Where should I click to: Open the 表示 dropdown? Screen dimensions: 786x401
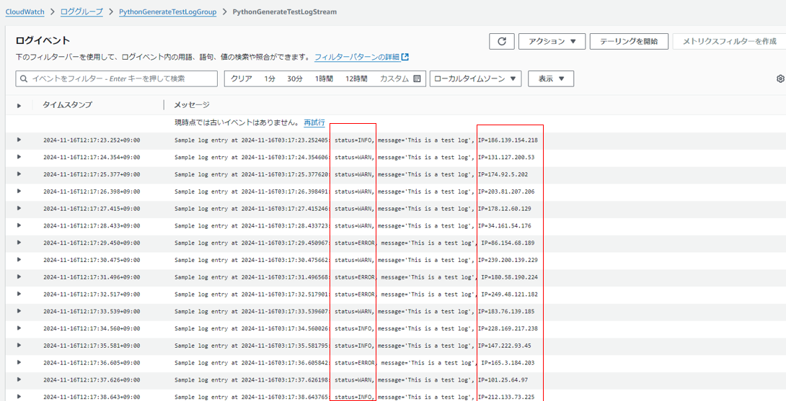click(x=551, y=78)
